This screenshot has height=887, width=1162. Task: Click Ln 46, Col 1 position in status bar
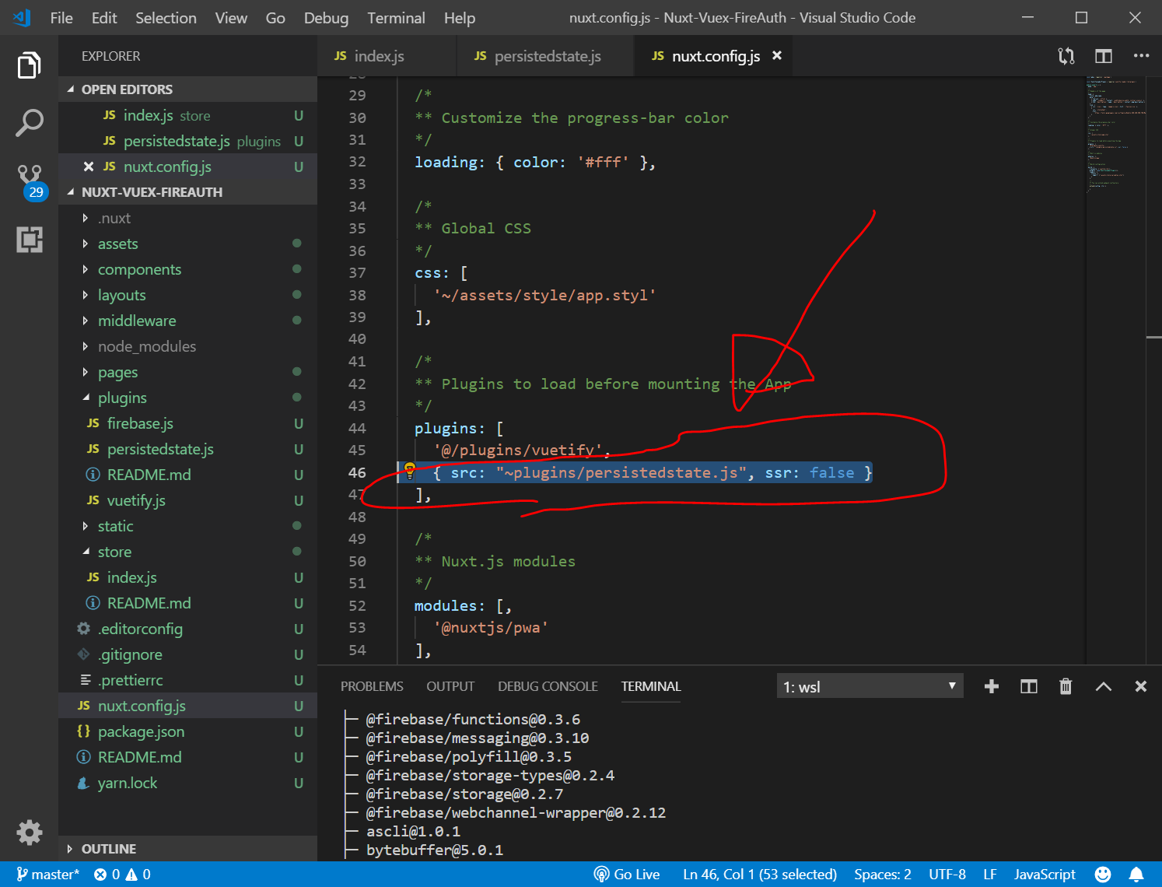[x=760, y=875]
